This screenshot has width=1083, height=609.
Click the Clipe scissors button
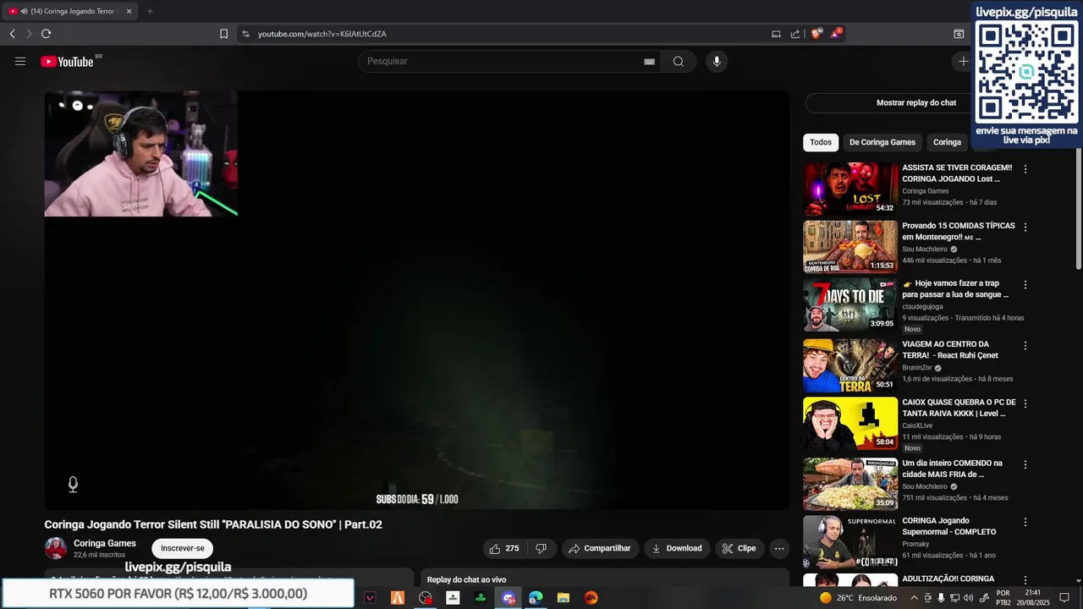click(x=739, y=548)
